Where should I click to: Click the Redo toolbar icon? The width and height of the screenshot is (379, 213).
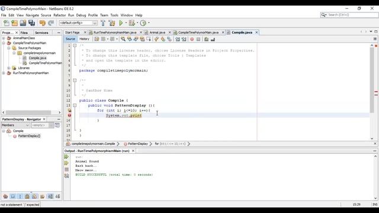point(51,23)
